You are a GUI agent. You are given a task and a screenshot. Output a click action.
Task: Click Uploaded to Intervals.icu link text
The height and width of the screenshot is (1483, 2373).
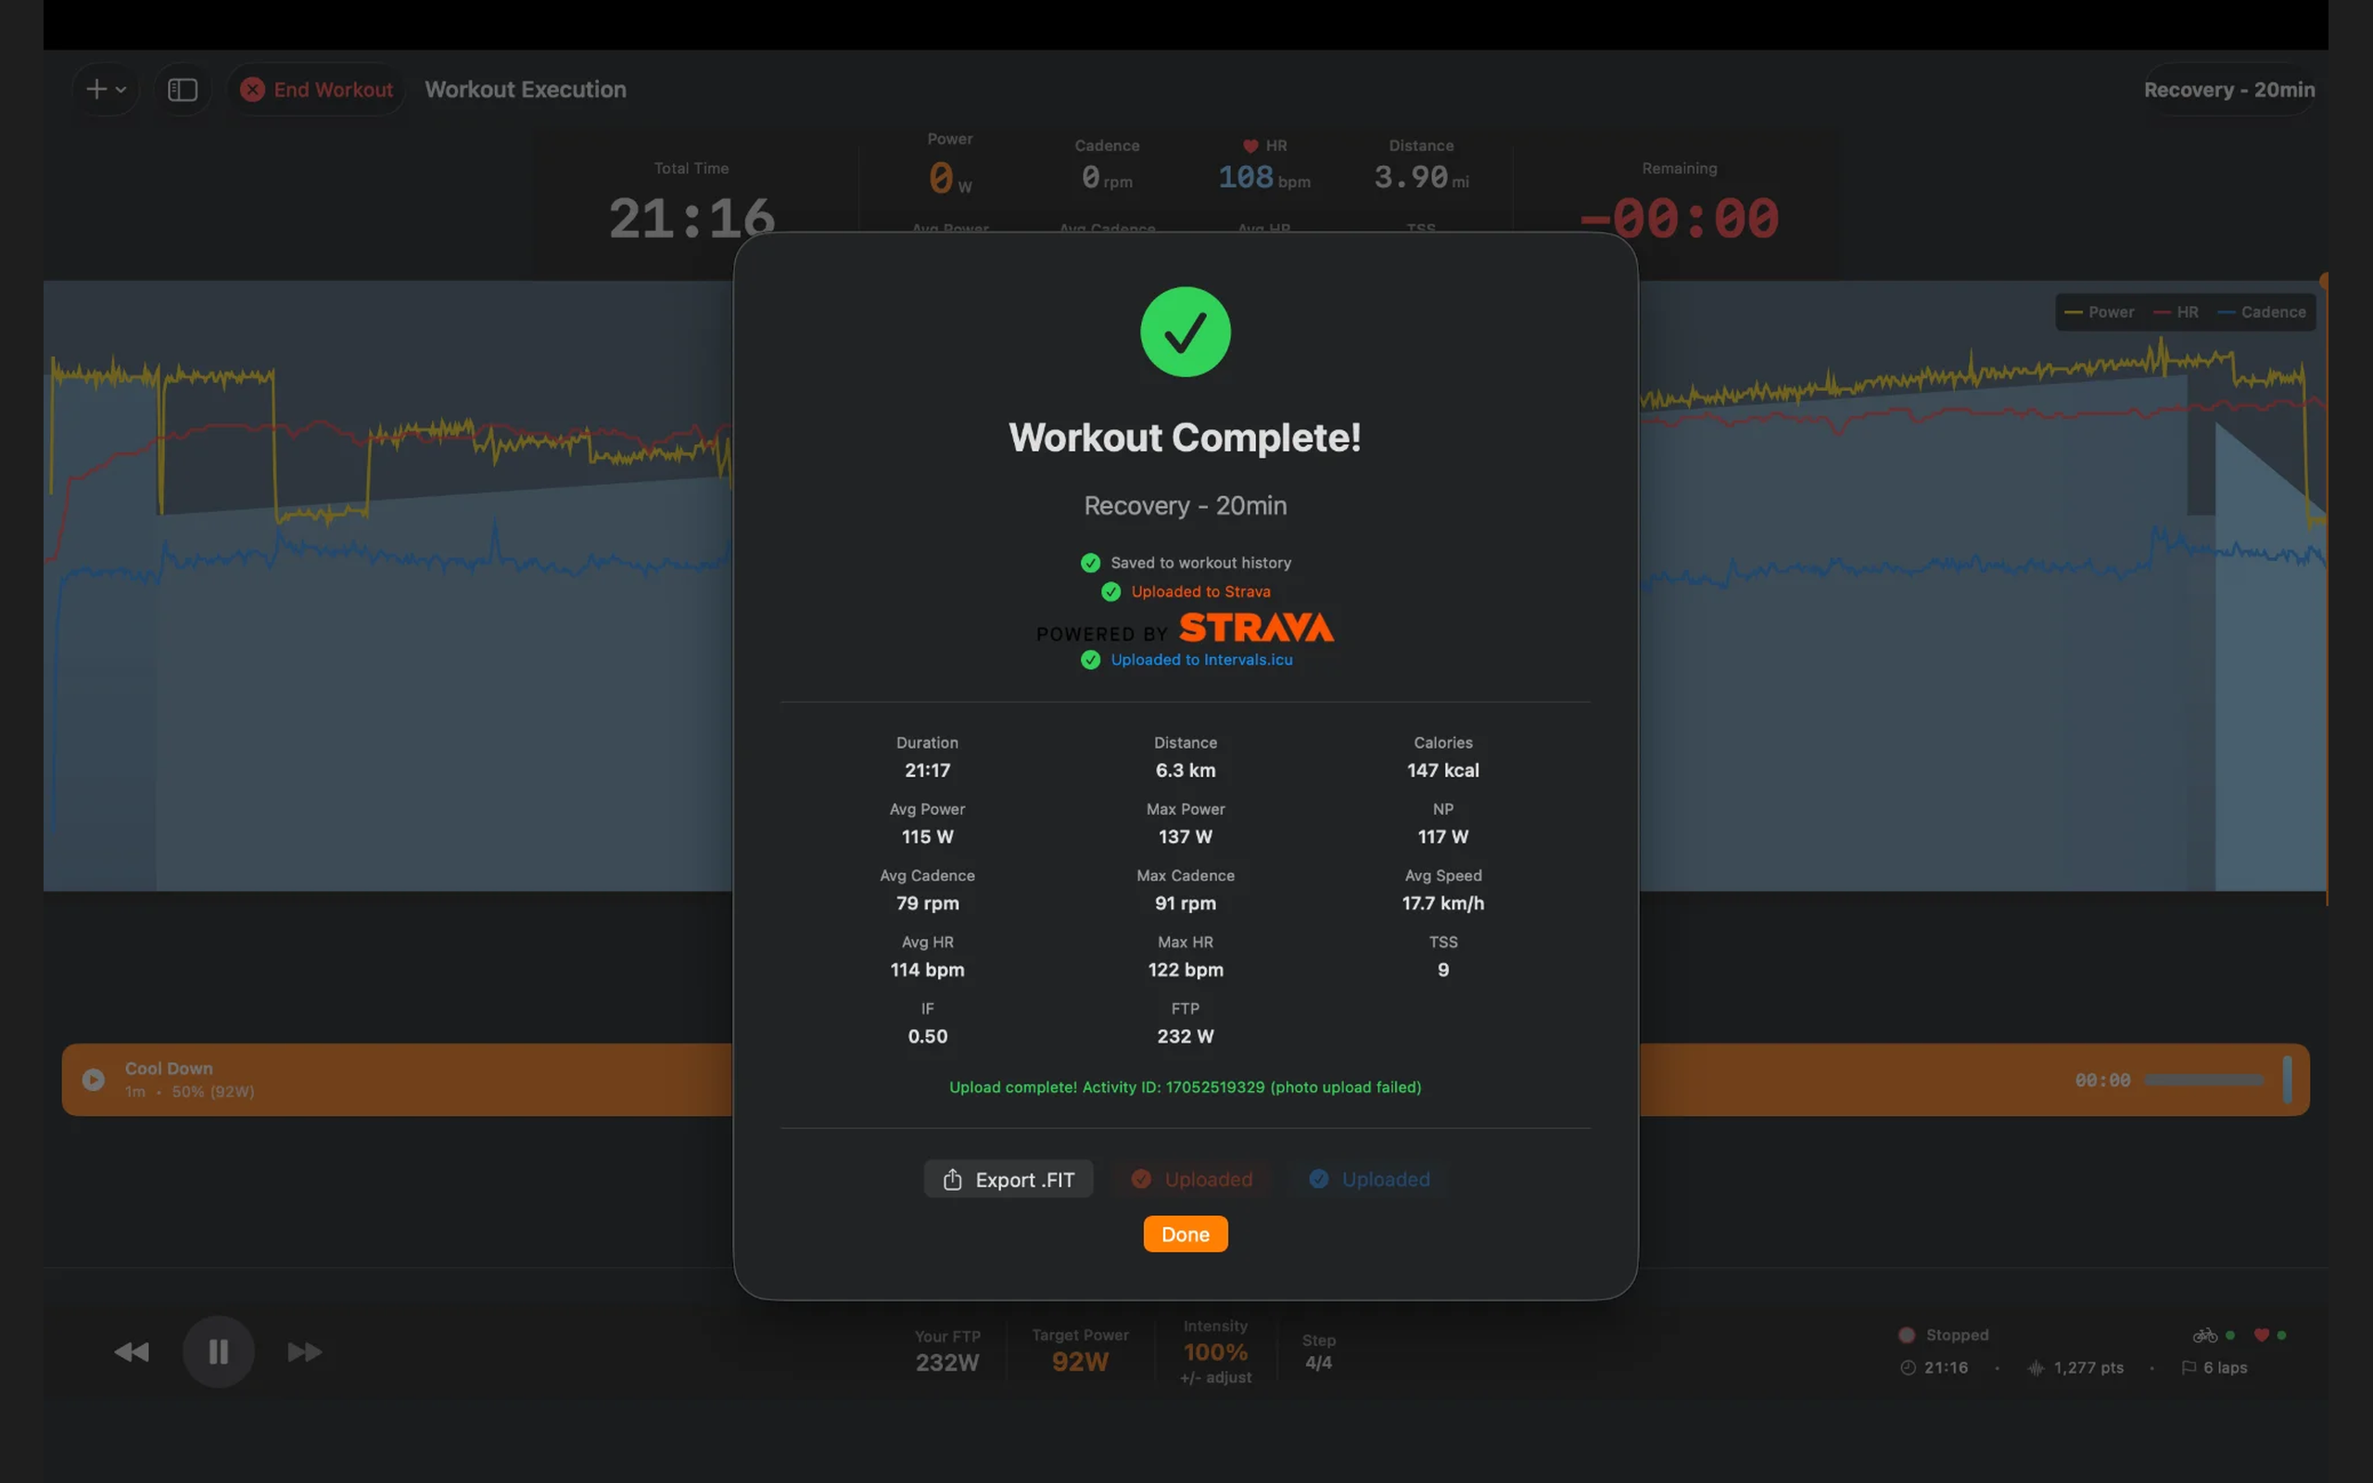pyautogui.click(x=1201, y=660)
